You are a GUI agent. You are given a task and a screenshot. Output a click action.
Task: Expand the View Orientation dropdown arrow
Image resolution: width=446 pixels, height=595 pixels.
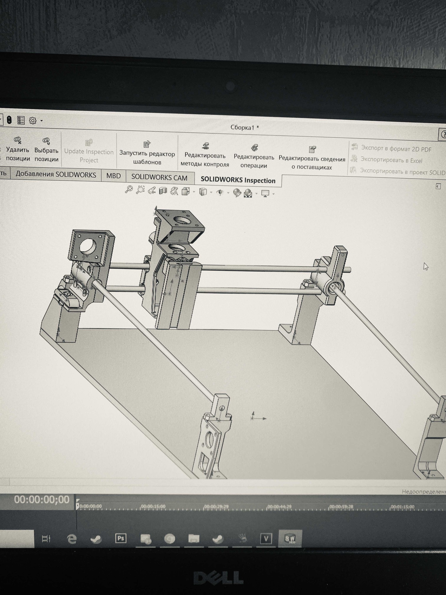coord(194,192)
